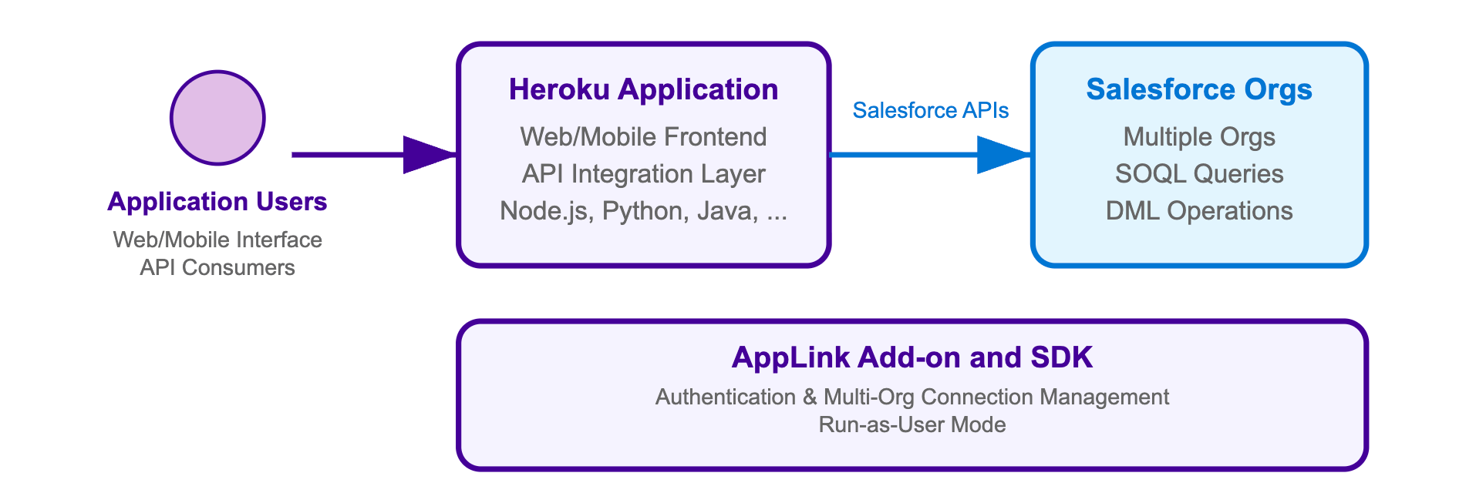The image size is (1476, 493).
Task: Click the Node.js, Python, Java line
Action: point(643,210)
